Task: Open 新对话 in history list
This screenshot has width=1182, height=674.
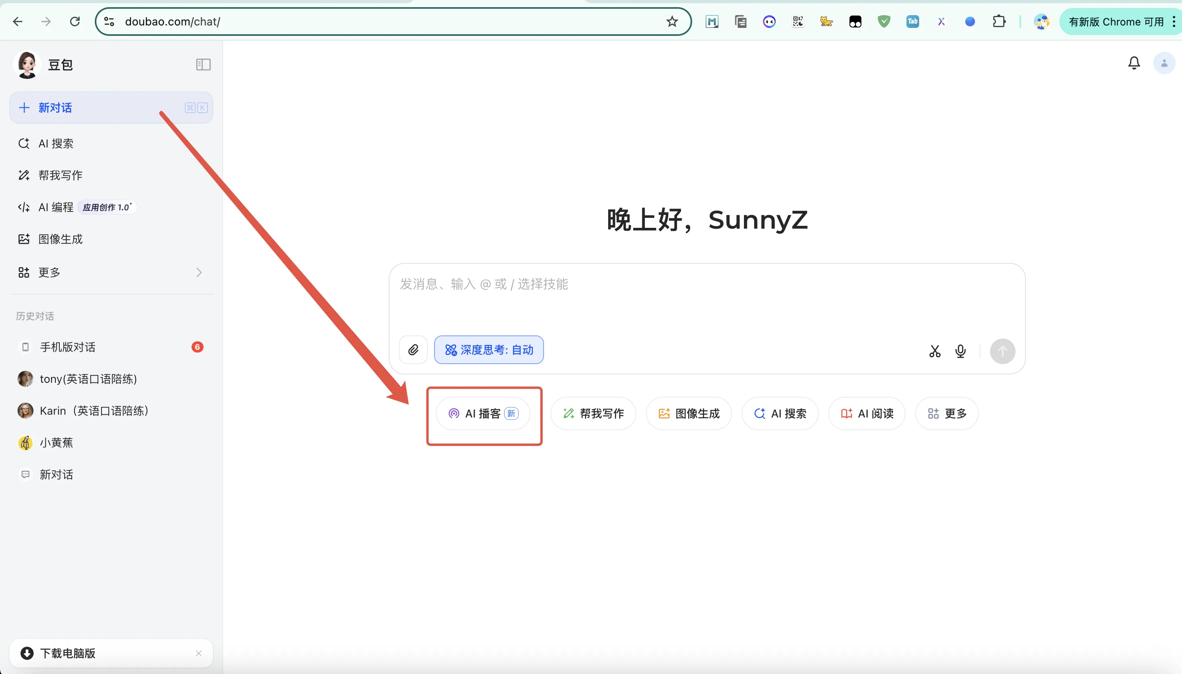Action: [x=111, y=475]
